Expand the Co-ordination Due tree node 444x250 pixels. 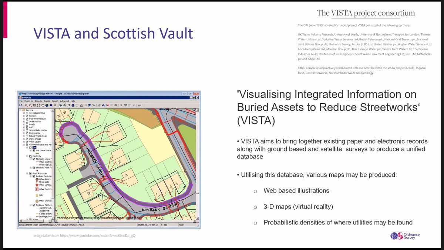(x=24, y=113)
